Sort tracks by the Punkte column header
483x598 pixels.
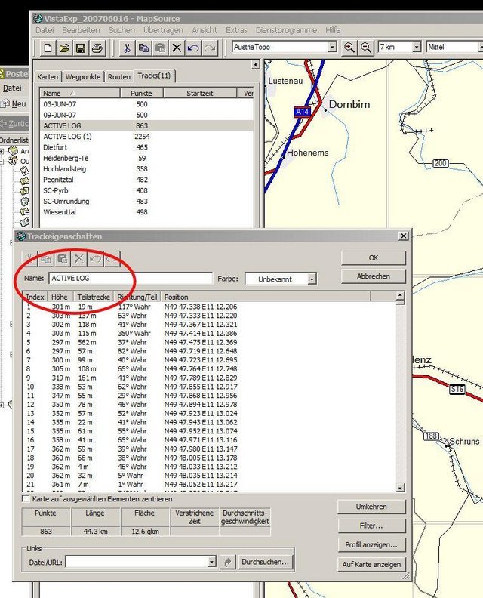pos(142,93)
